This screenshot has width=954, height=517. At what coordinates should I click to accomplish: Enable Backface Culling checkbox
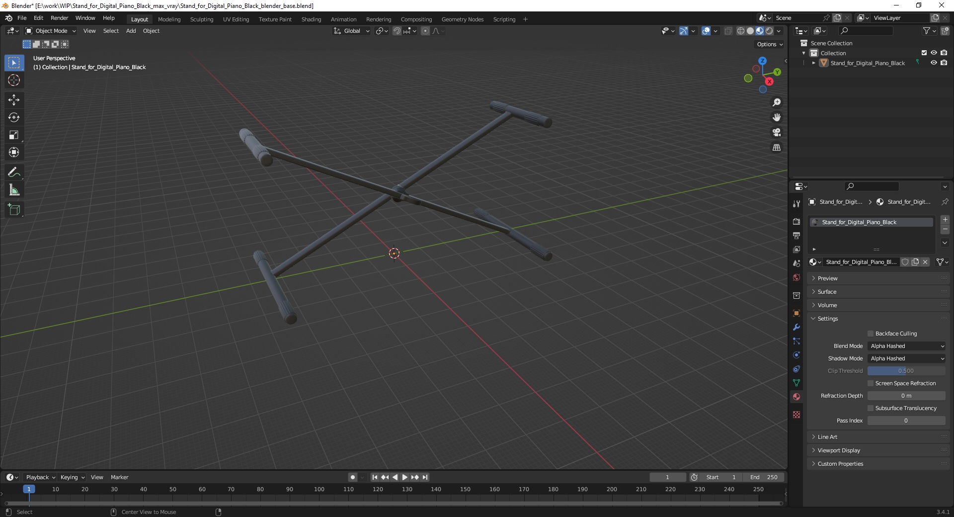tap(871, 334)
